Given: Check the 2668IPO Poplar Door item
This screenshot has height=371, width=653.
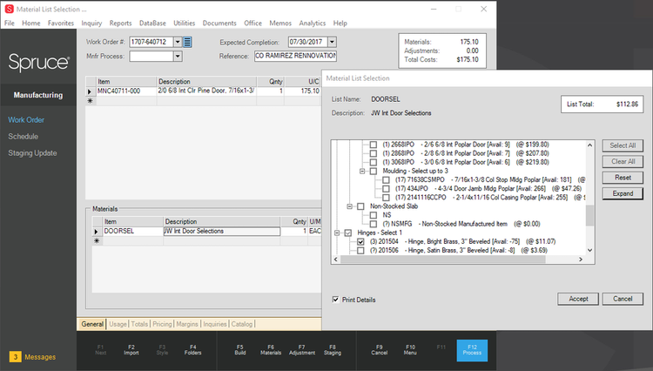Looking at the screenshot, I should pos(374,145).
